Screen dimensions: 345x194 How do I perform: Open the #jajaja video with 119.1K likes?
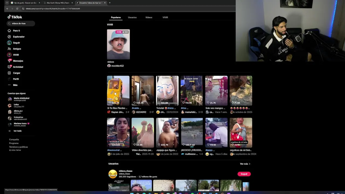pos(216,133)
